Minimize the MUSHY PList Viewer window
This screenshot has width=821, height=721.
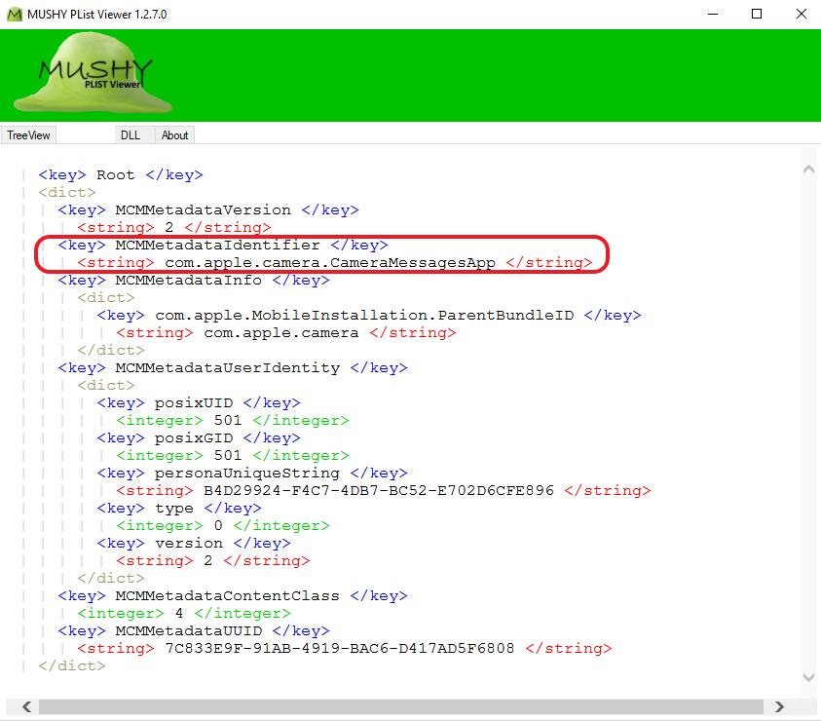712,15
